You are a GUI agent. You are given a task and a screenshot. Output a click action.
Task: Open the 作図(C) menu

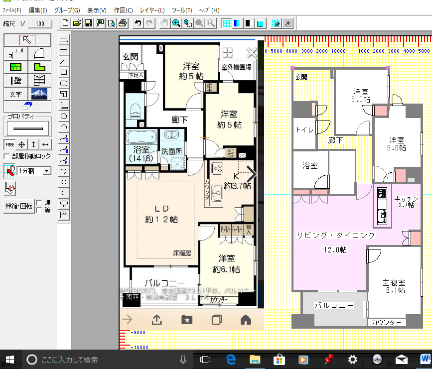[x=123, y=10]
